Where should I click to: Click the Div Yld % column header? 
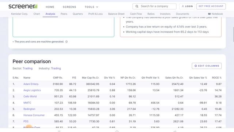110,78
